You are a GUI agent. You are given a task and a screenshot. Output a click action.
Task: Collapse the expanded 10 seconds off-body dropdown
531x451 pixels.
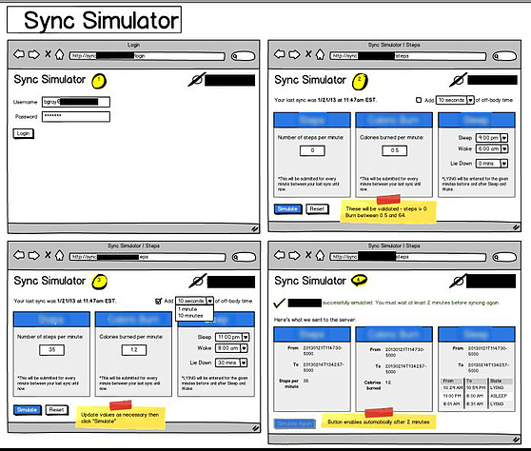(194, 301)
